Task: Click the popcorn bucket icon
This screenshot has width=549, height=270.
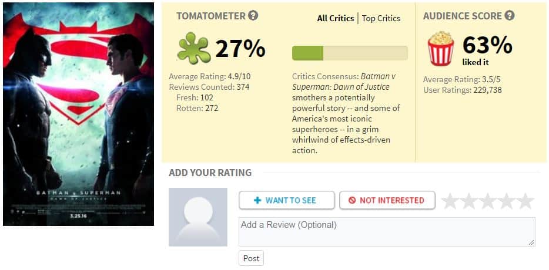Action: tap(440, 48)
